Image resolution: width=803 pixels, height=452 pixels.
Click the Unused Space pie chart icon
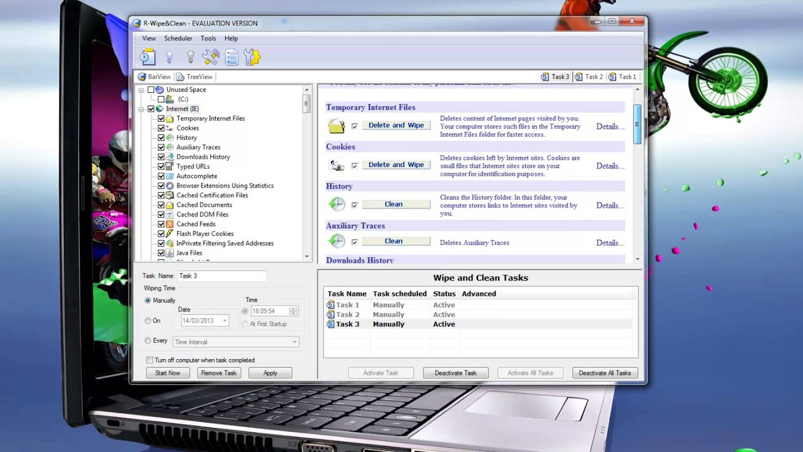coord(160,90)
